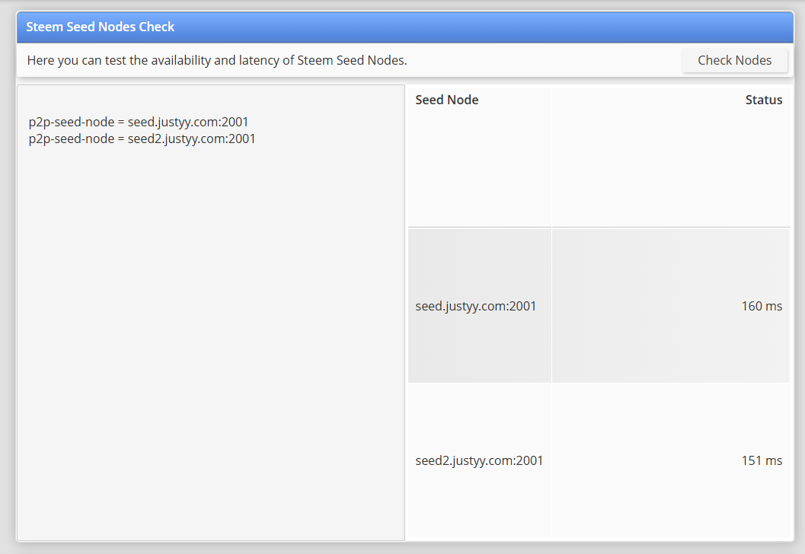Click second p2p-seed-node key in textarea
The image size is (805, 554).
[x=72, y=139]
